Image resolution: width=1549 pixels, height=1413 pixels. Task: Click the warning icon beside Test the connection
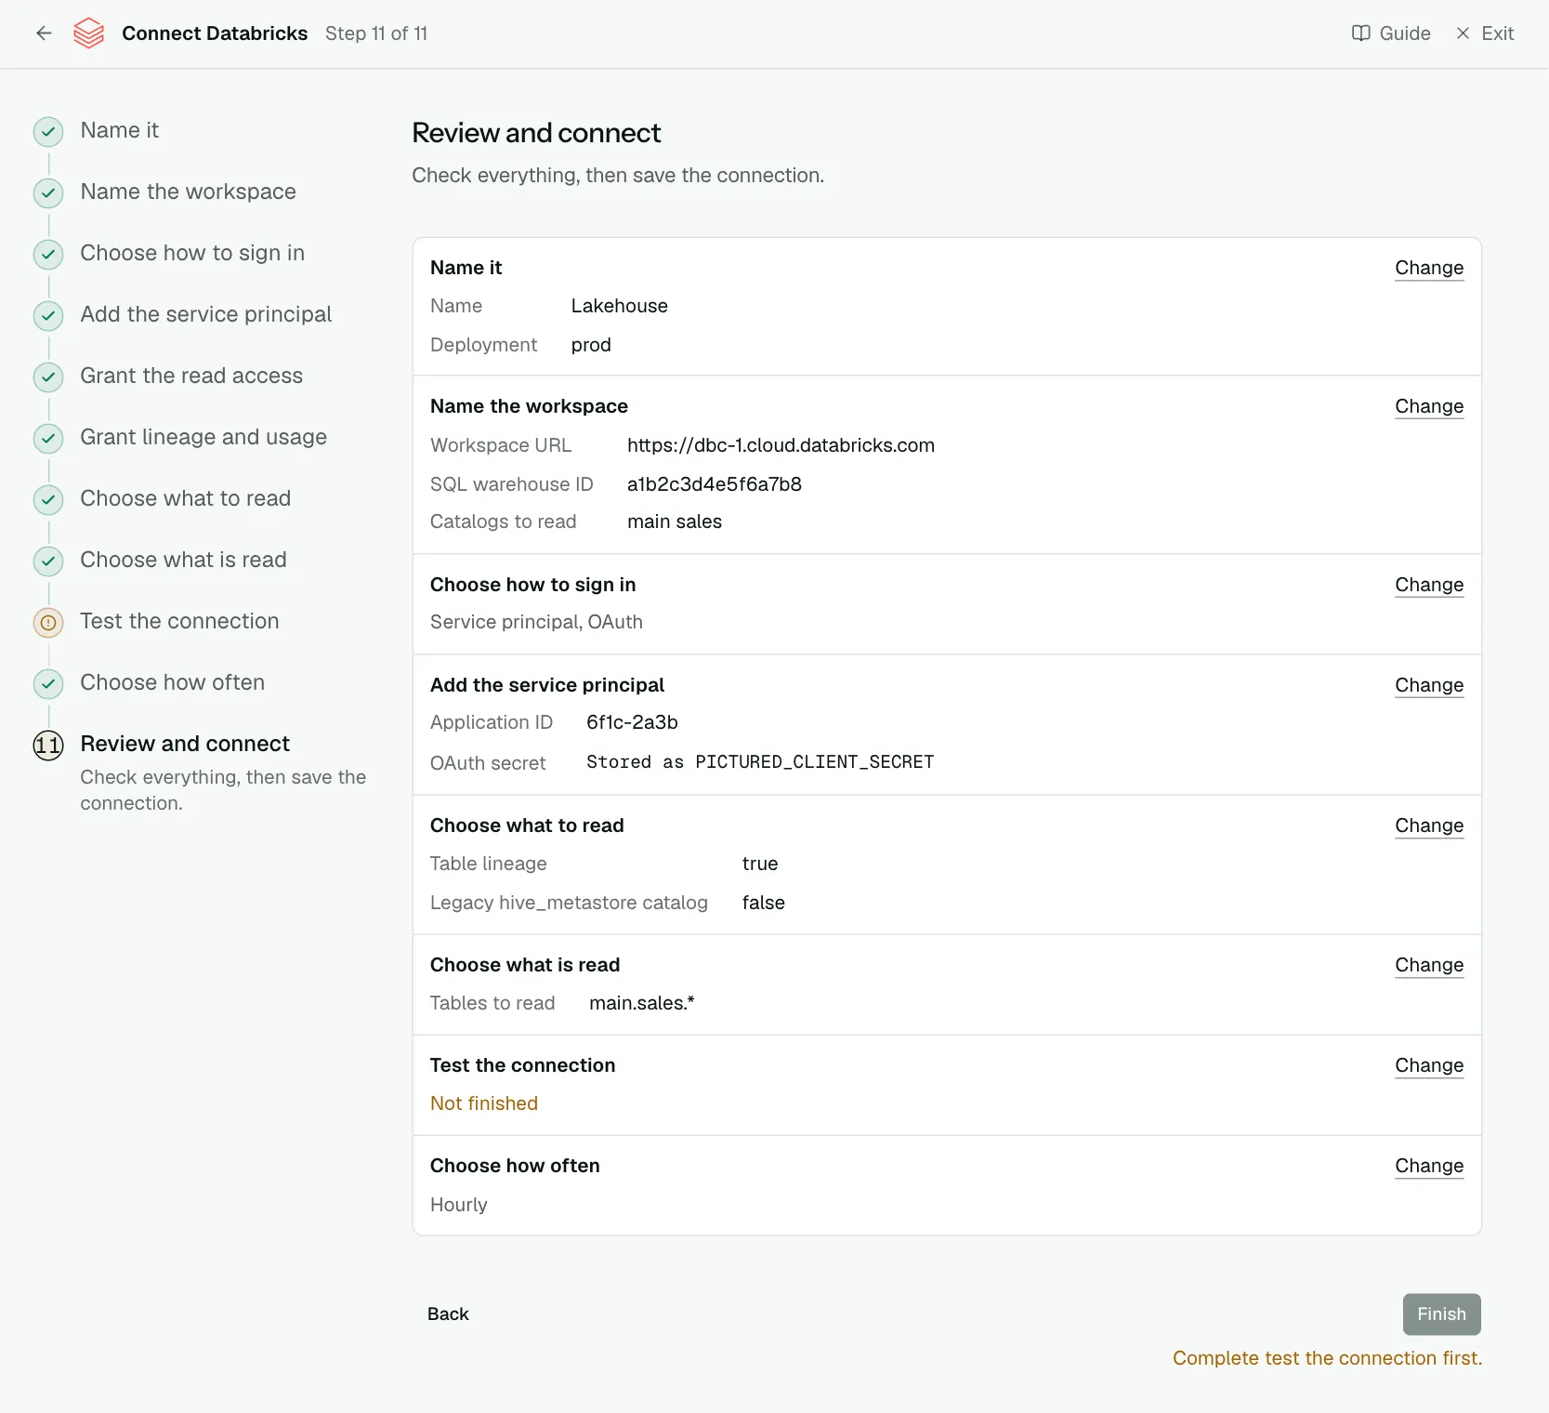(x=48, y=622)
